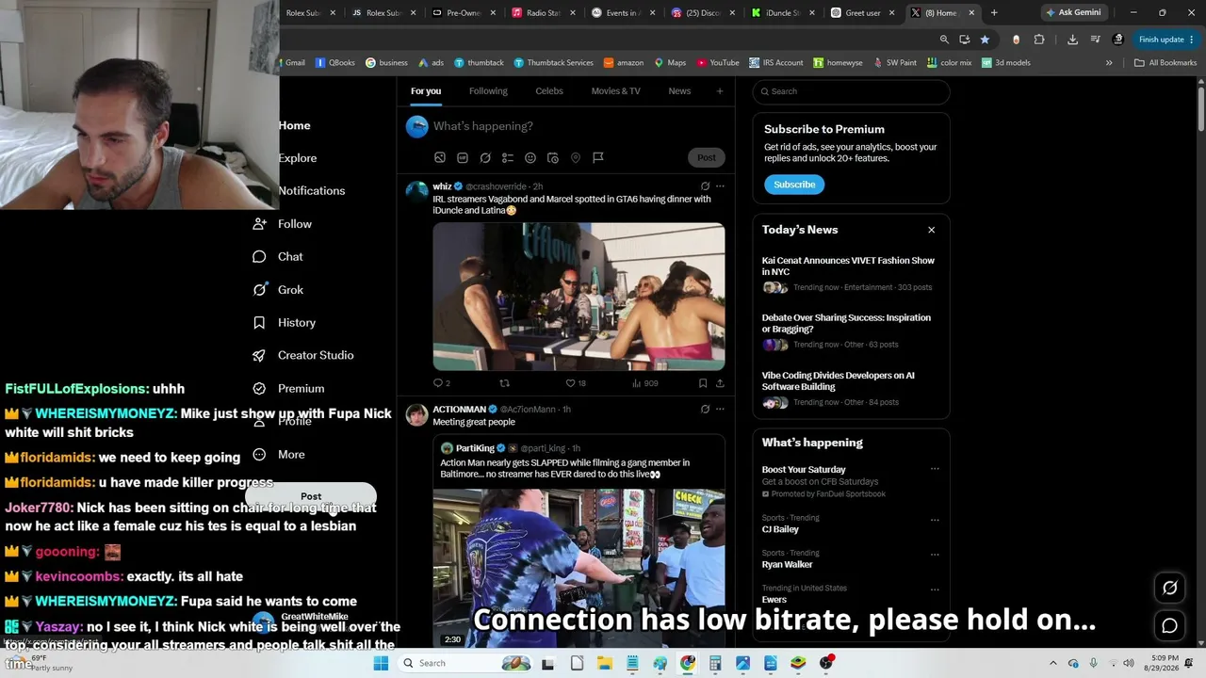Switch to the Radio Stat browser tab

point(544,13)
